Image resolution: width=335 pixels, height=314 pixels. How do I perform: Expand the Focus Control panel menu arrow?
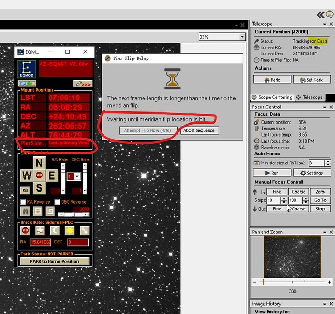[323, 107]
